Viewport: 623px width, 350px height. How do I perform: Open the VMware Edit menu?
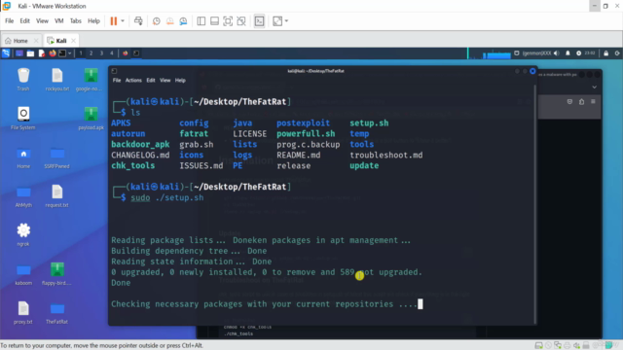24,21
